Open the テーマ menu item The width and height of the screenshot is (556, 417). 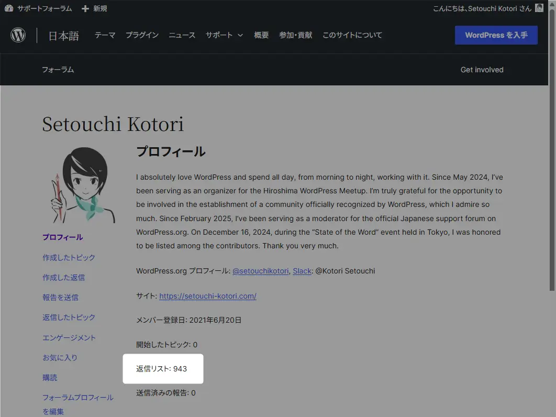[x=105, y=35]
